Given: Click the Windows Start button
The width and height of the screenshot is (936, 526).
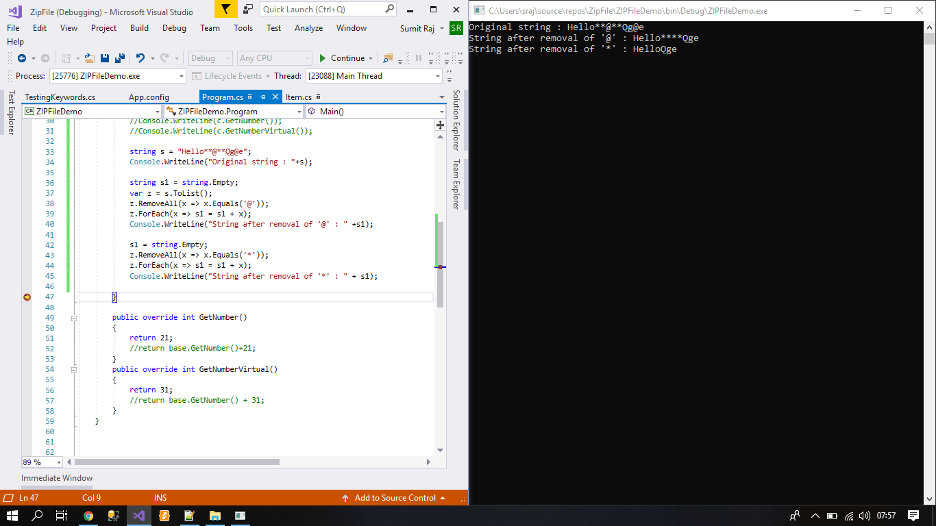Looking at the screenshot, I should pos(12,516).
